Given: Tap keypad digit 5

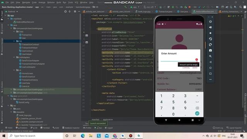Looking at the screenshot, I should coord(173,102).
